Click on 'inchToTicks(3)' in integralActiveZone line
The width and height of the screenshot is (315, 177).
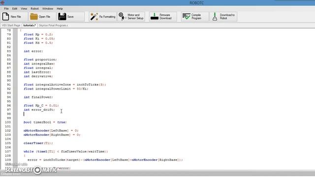coord(91,85)
